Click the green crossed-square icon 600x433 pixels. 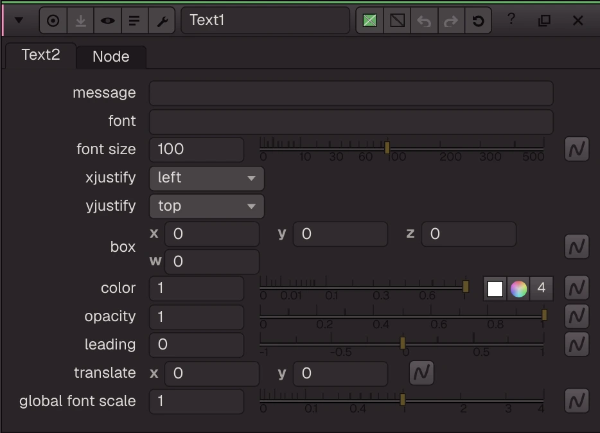pyautogui.click(x=369, y=21)
